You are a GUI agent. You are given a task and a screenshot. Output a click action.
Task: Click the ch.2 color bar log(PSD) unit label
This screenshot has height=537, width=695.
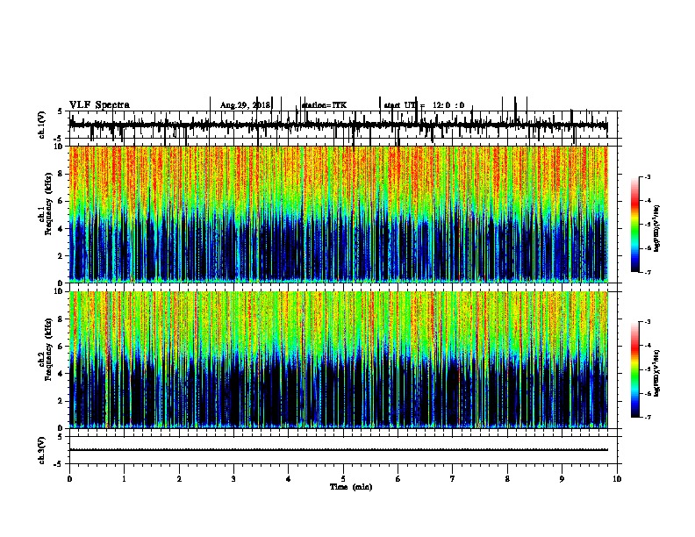(657, 374)
